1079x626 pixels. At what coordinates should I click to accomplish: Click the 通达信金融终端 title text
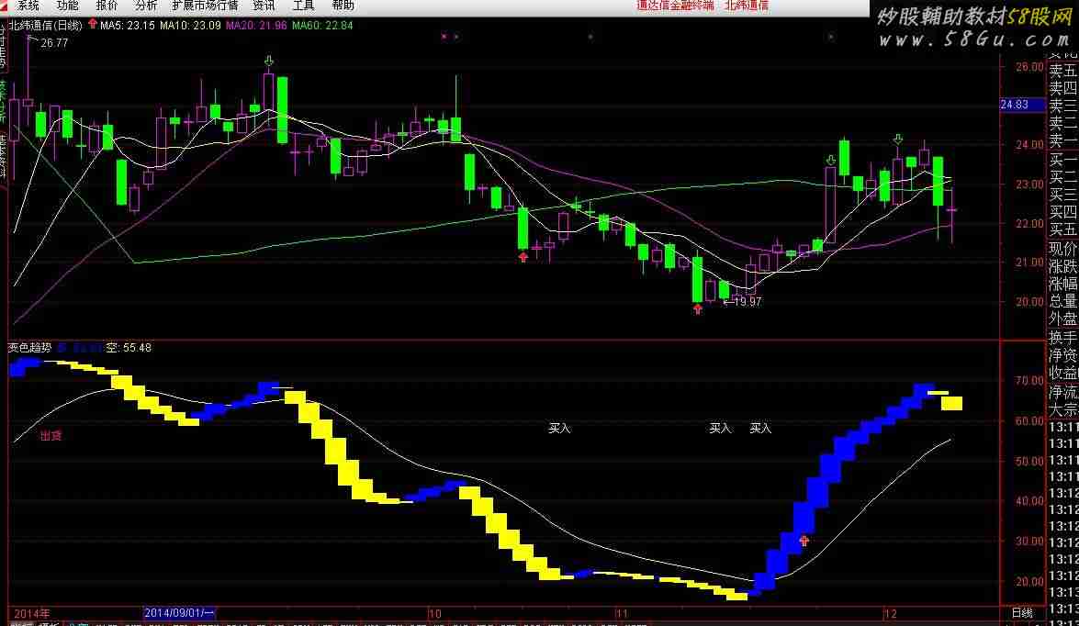[675, 6]
